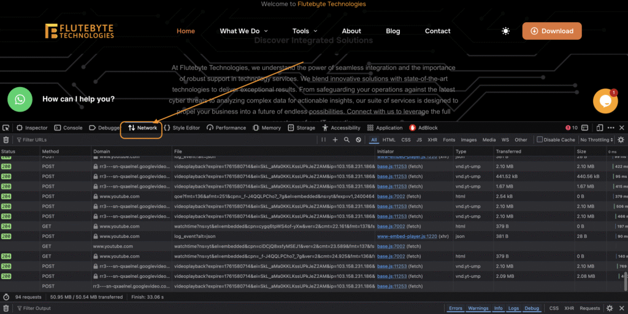Expand the Tools navigation menu

point(305,31)
